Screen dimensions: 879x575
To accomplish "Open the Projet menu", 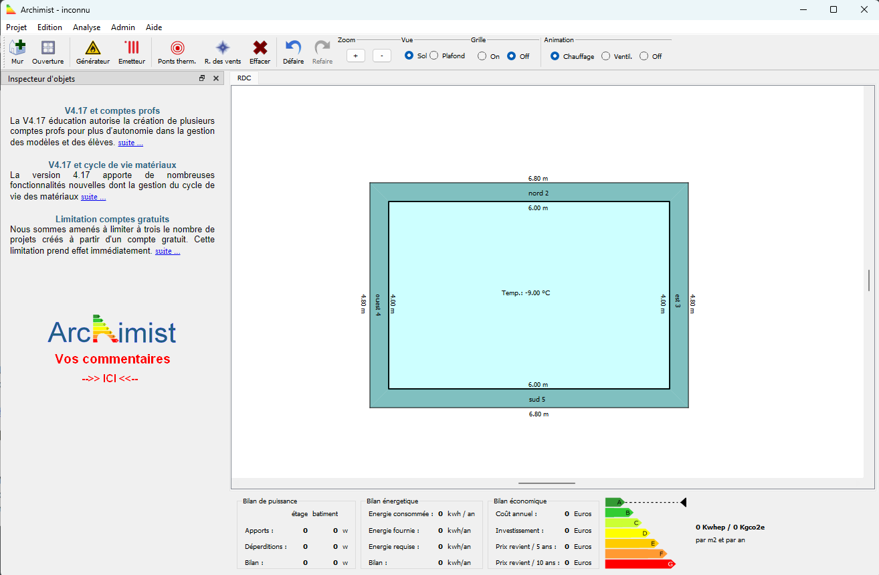I will coord(17,27).
